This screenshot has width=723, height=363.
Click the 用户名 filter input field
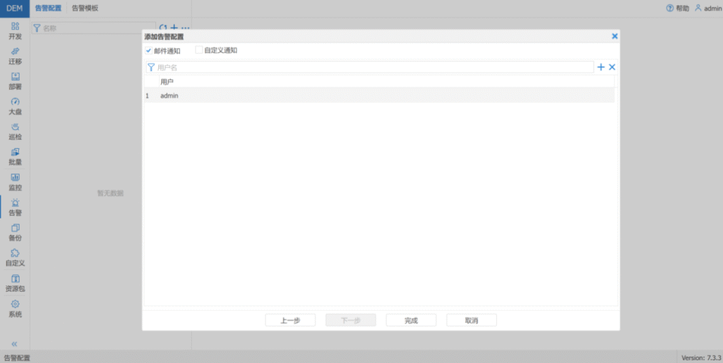point(371,68)
